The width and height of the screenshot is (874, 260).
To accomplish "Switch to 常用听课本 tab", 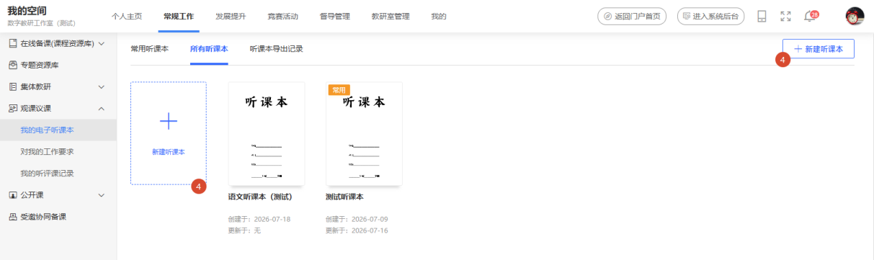I will point(149,49).
